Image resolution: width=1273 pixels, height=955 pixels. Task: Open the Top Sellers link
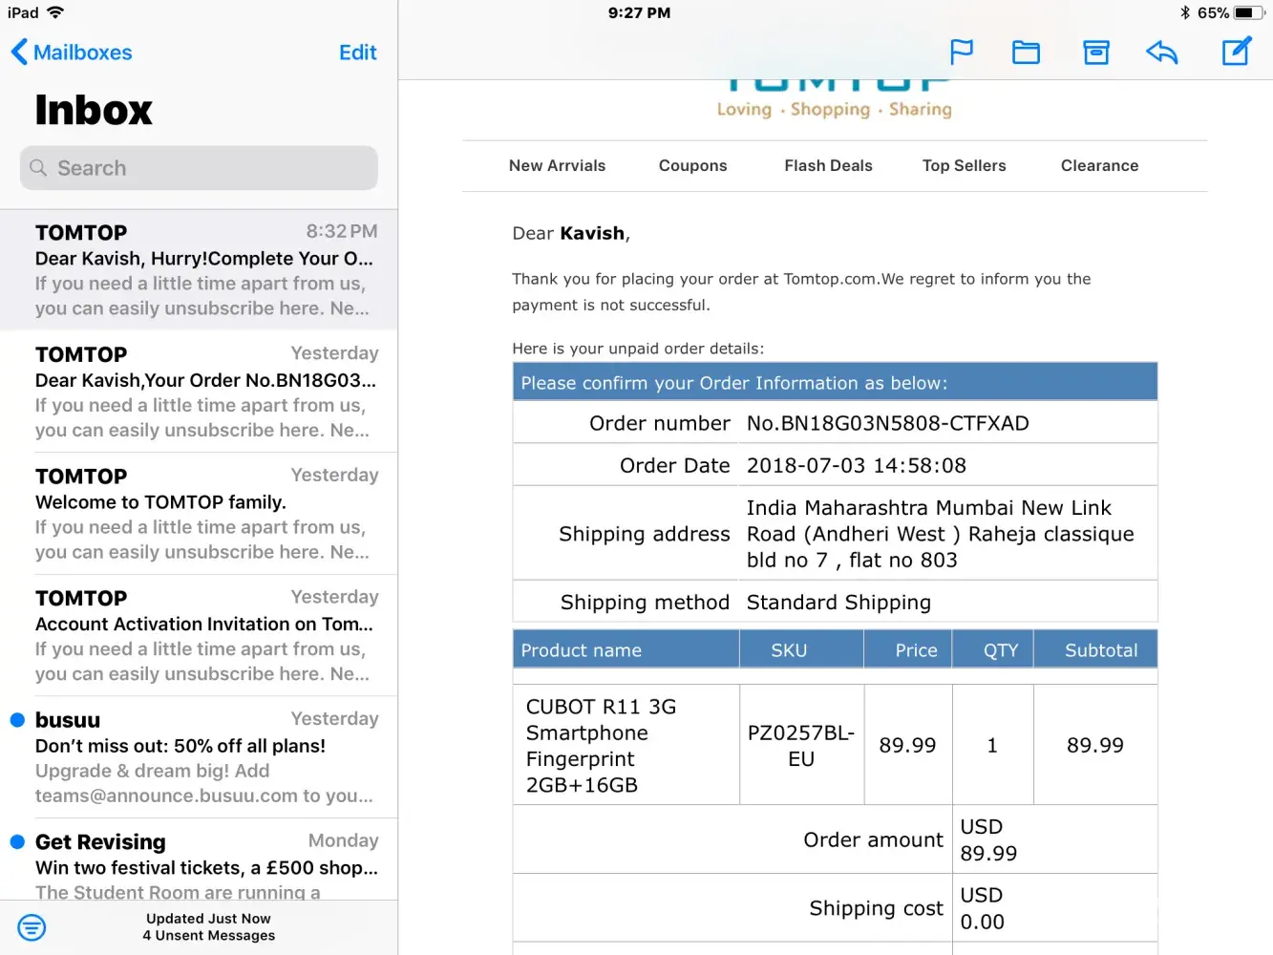pos(964,165)
